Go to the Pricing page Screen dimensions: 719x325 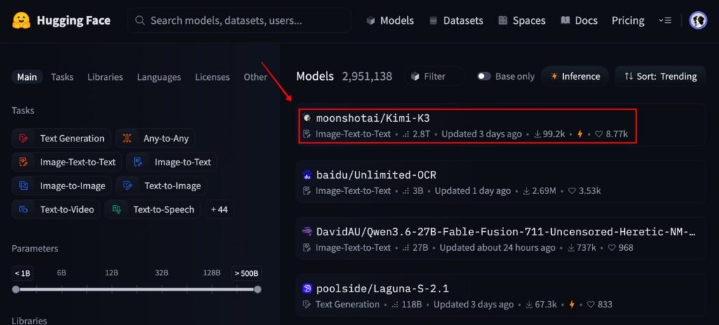[x=628, y=20]
